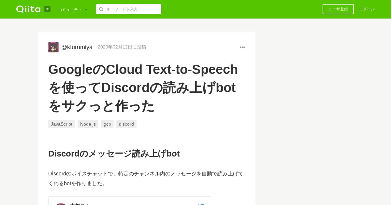
Task: Click the ユーザ登録 button
Action: 338,9
